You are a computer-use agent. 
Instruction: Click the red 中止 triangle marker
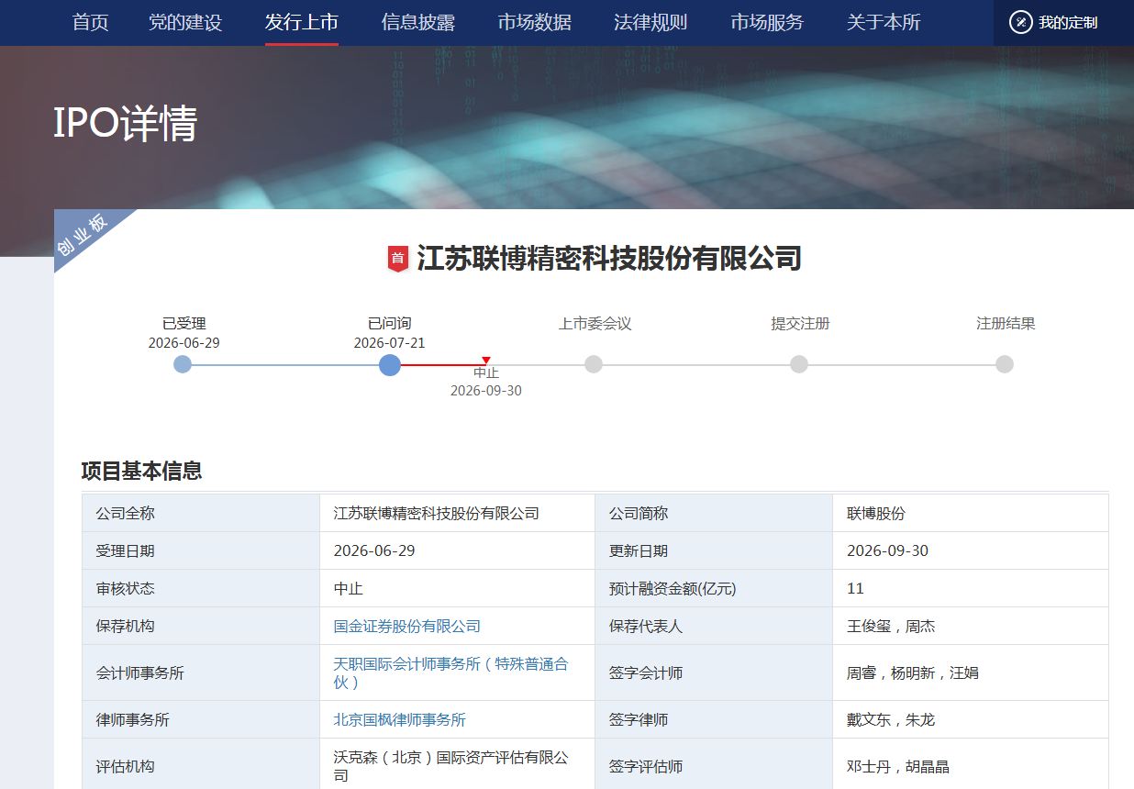pyautogui.click(x=486, y=361)
